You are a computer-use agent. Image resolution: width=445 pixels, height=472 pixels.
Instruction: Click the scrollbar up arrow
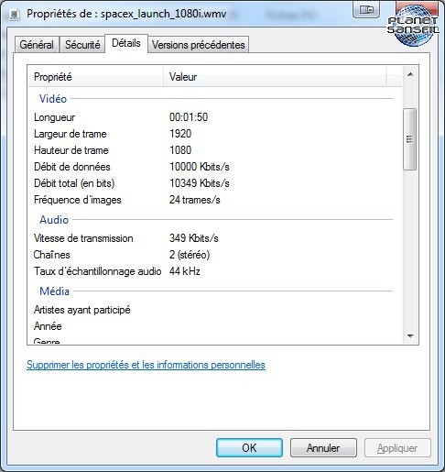(410, 74)
